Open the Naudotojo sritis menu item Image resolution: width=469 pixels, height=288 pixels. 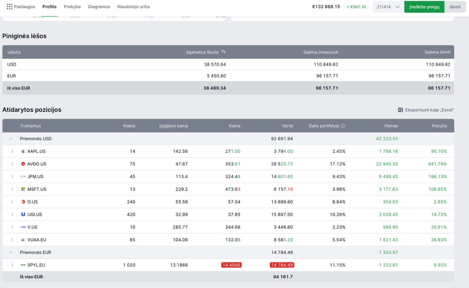[134, 7]
